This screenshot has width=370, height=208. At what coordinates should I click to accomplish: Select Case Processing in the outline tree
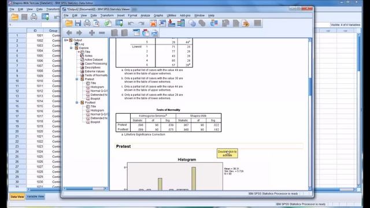point(95,64)
